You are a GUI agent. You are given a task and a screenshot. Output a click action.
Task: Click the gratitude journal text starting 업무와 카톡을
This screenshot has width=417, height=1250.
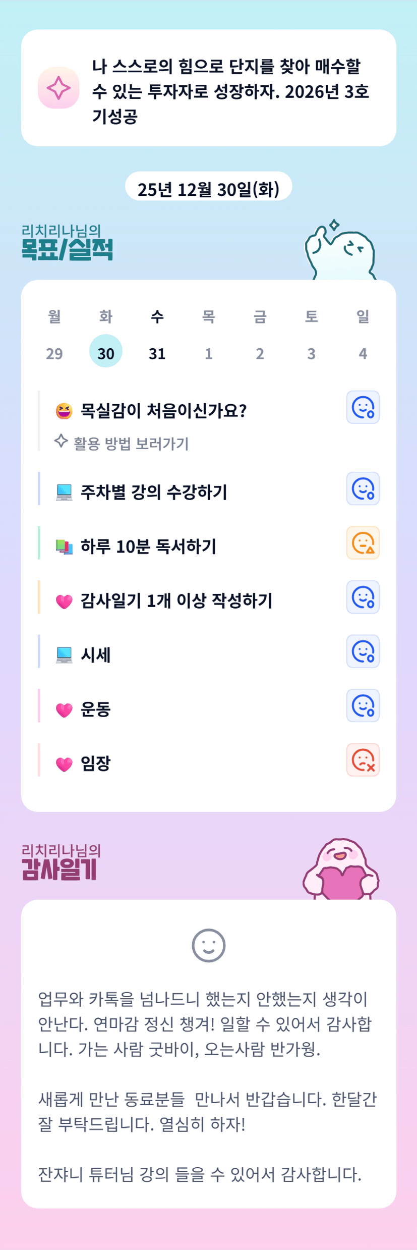(205, 1024)
